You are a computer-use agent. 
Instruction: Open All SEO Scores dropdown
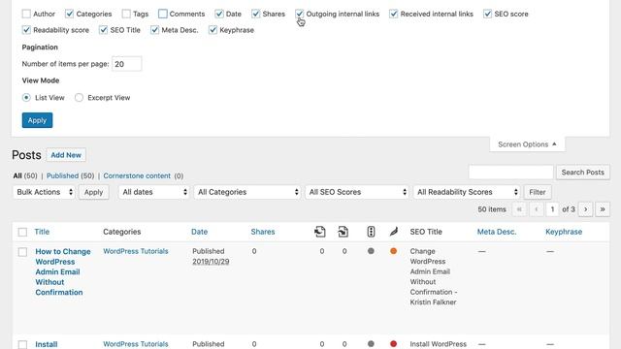point(357,192)
